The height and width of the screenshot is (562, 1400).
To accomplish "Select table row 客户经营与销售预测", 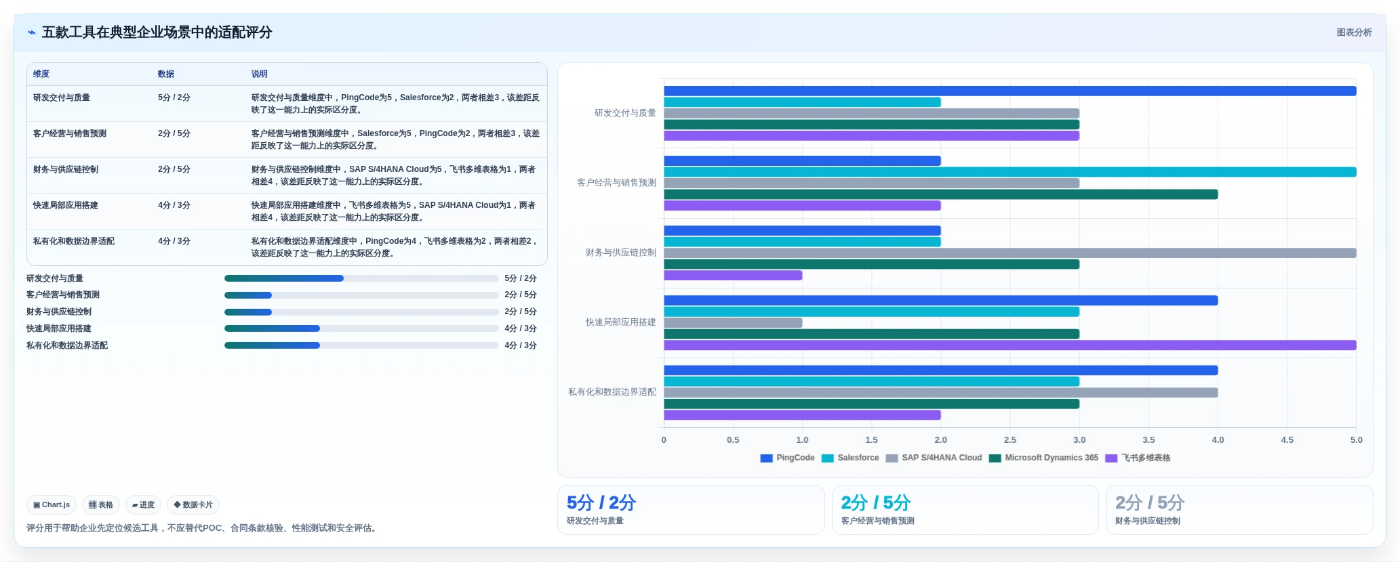I will pyautogui.click(x=287, y=139).
